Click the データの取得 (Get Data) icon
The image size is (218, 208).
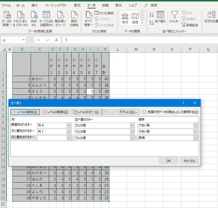pos(7,19)
